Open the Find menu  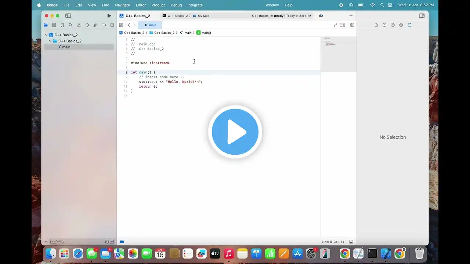pyautogui.click(x=106, y=5)
